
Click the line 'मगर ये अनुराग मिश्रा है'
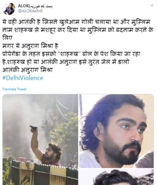tap(30, 46)
